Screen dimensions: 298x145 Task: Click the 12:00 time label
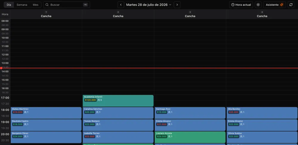pos(5,54)
